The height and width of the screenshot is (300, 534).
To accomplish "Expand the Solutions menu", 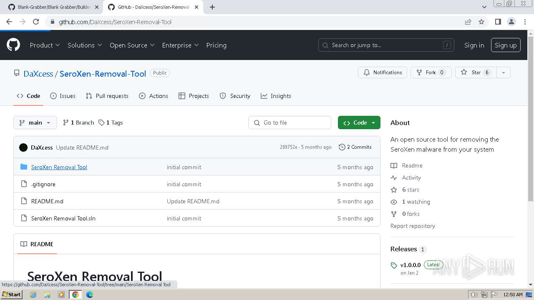I will point(85,45).
